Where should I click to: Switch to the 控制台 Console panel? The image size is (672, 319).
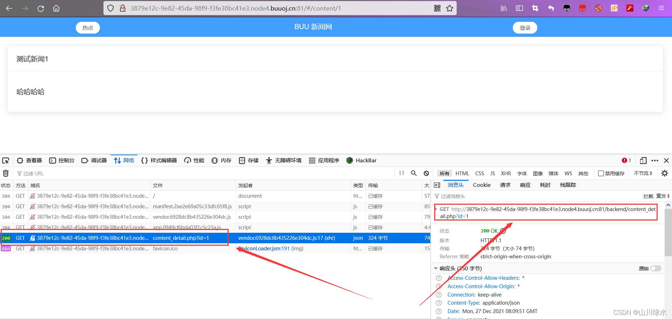62,160
